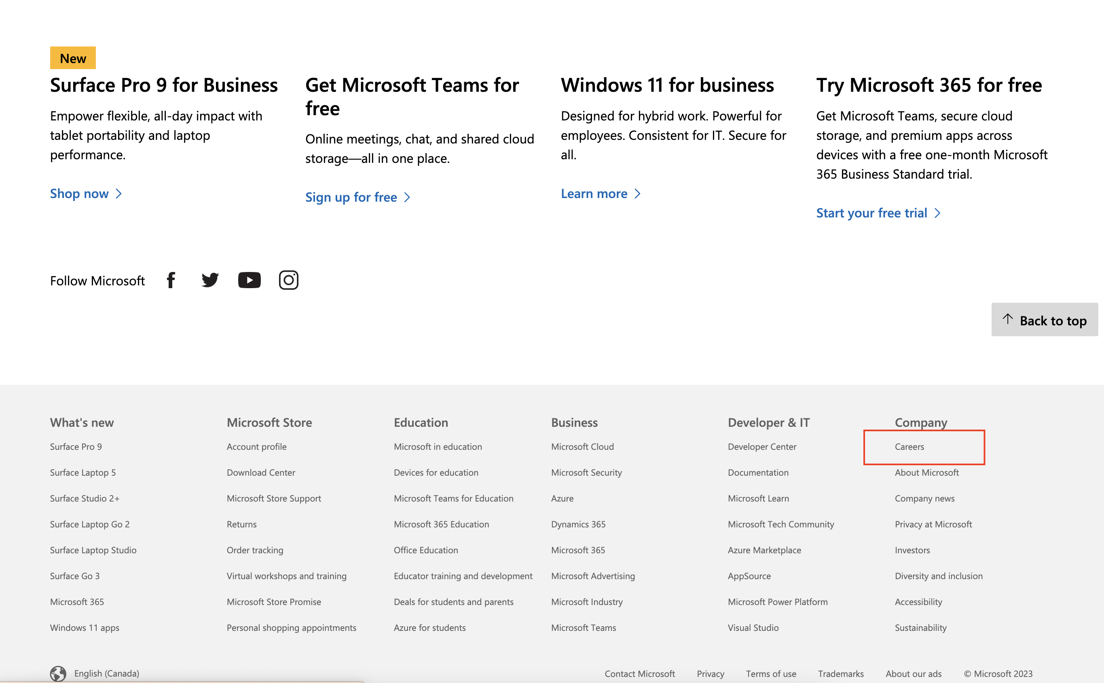Open Azure Marketplace footer link
The width and height of the screenshot is (1104, 683).
point(764,550)
